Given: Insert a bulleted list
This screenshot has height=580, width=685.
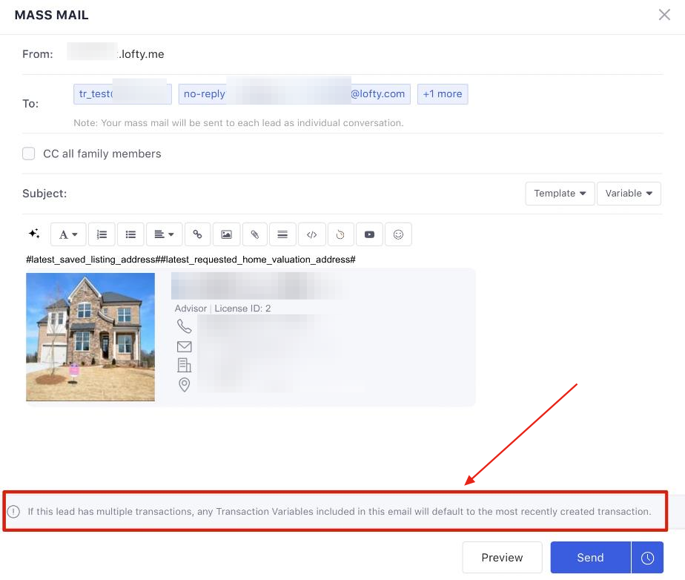Looking at the screenshot, I should click(x=130, y=234).
